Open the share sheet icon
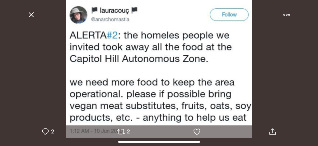This screenshot has width=318, height=146. coord(273,131)
